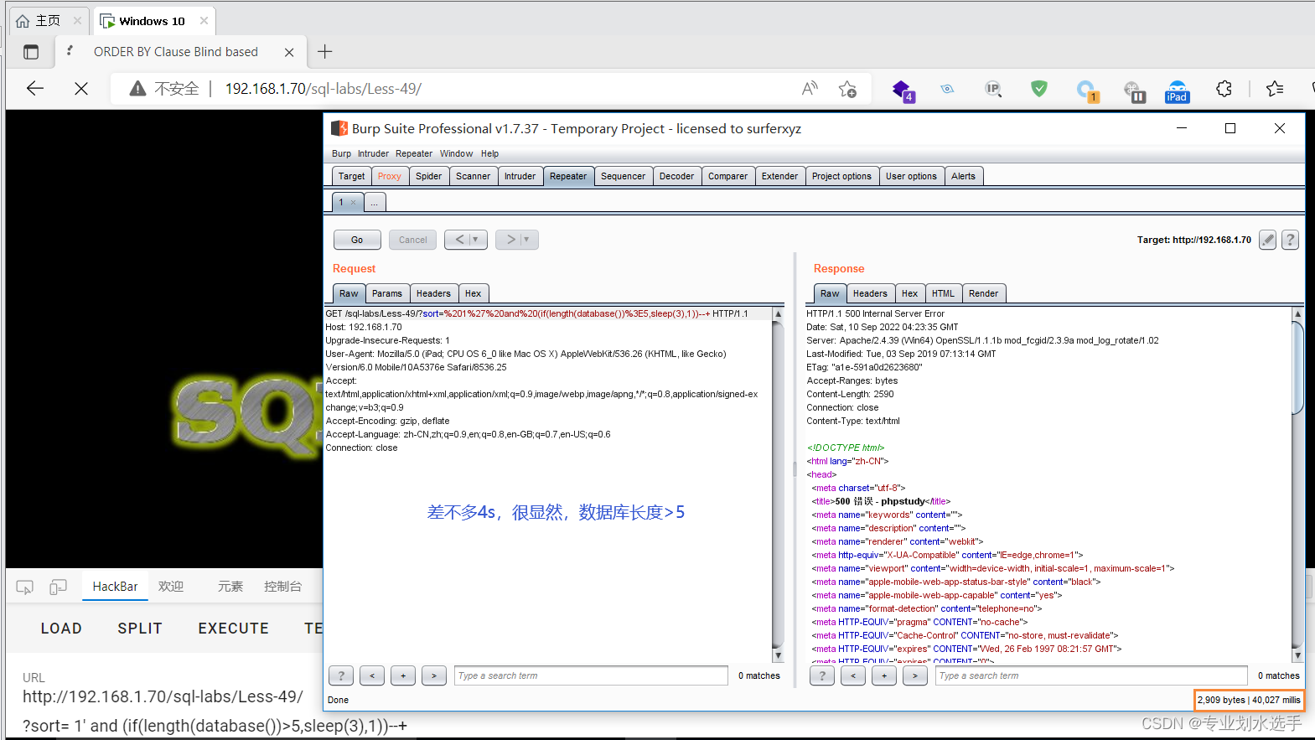1315x740 pixels.
Task: Select request Hex tab
Action: (x=474, y=293)
